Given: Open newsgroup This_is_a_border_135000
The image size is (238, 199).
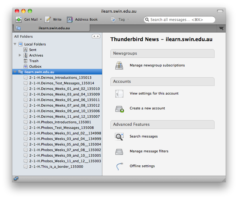Looking at the screenshot, I should (56, 167).
